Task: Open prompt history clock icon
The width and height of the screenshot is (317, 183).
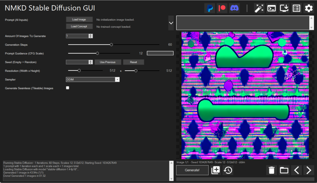Action: point(228,170)
